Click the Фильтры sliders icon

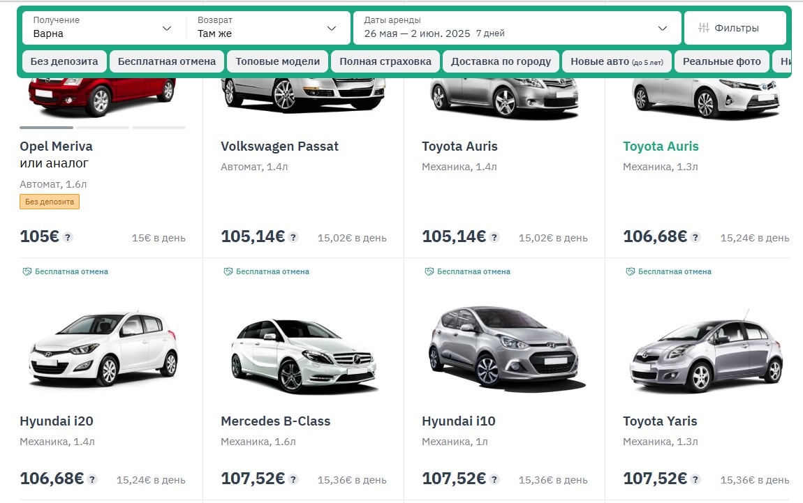pos(705,28)
